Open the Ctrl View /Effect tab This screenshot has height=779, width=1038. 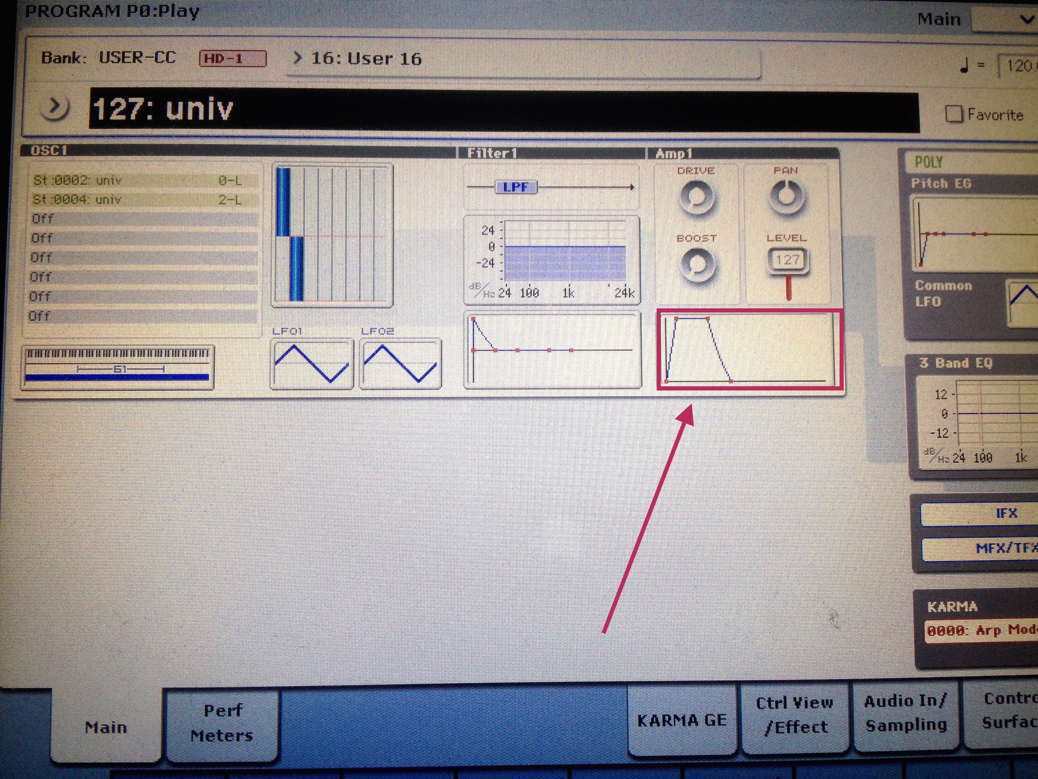tap(795, 715)
